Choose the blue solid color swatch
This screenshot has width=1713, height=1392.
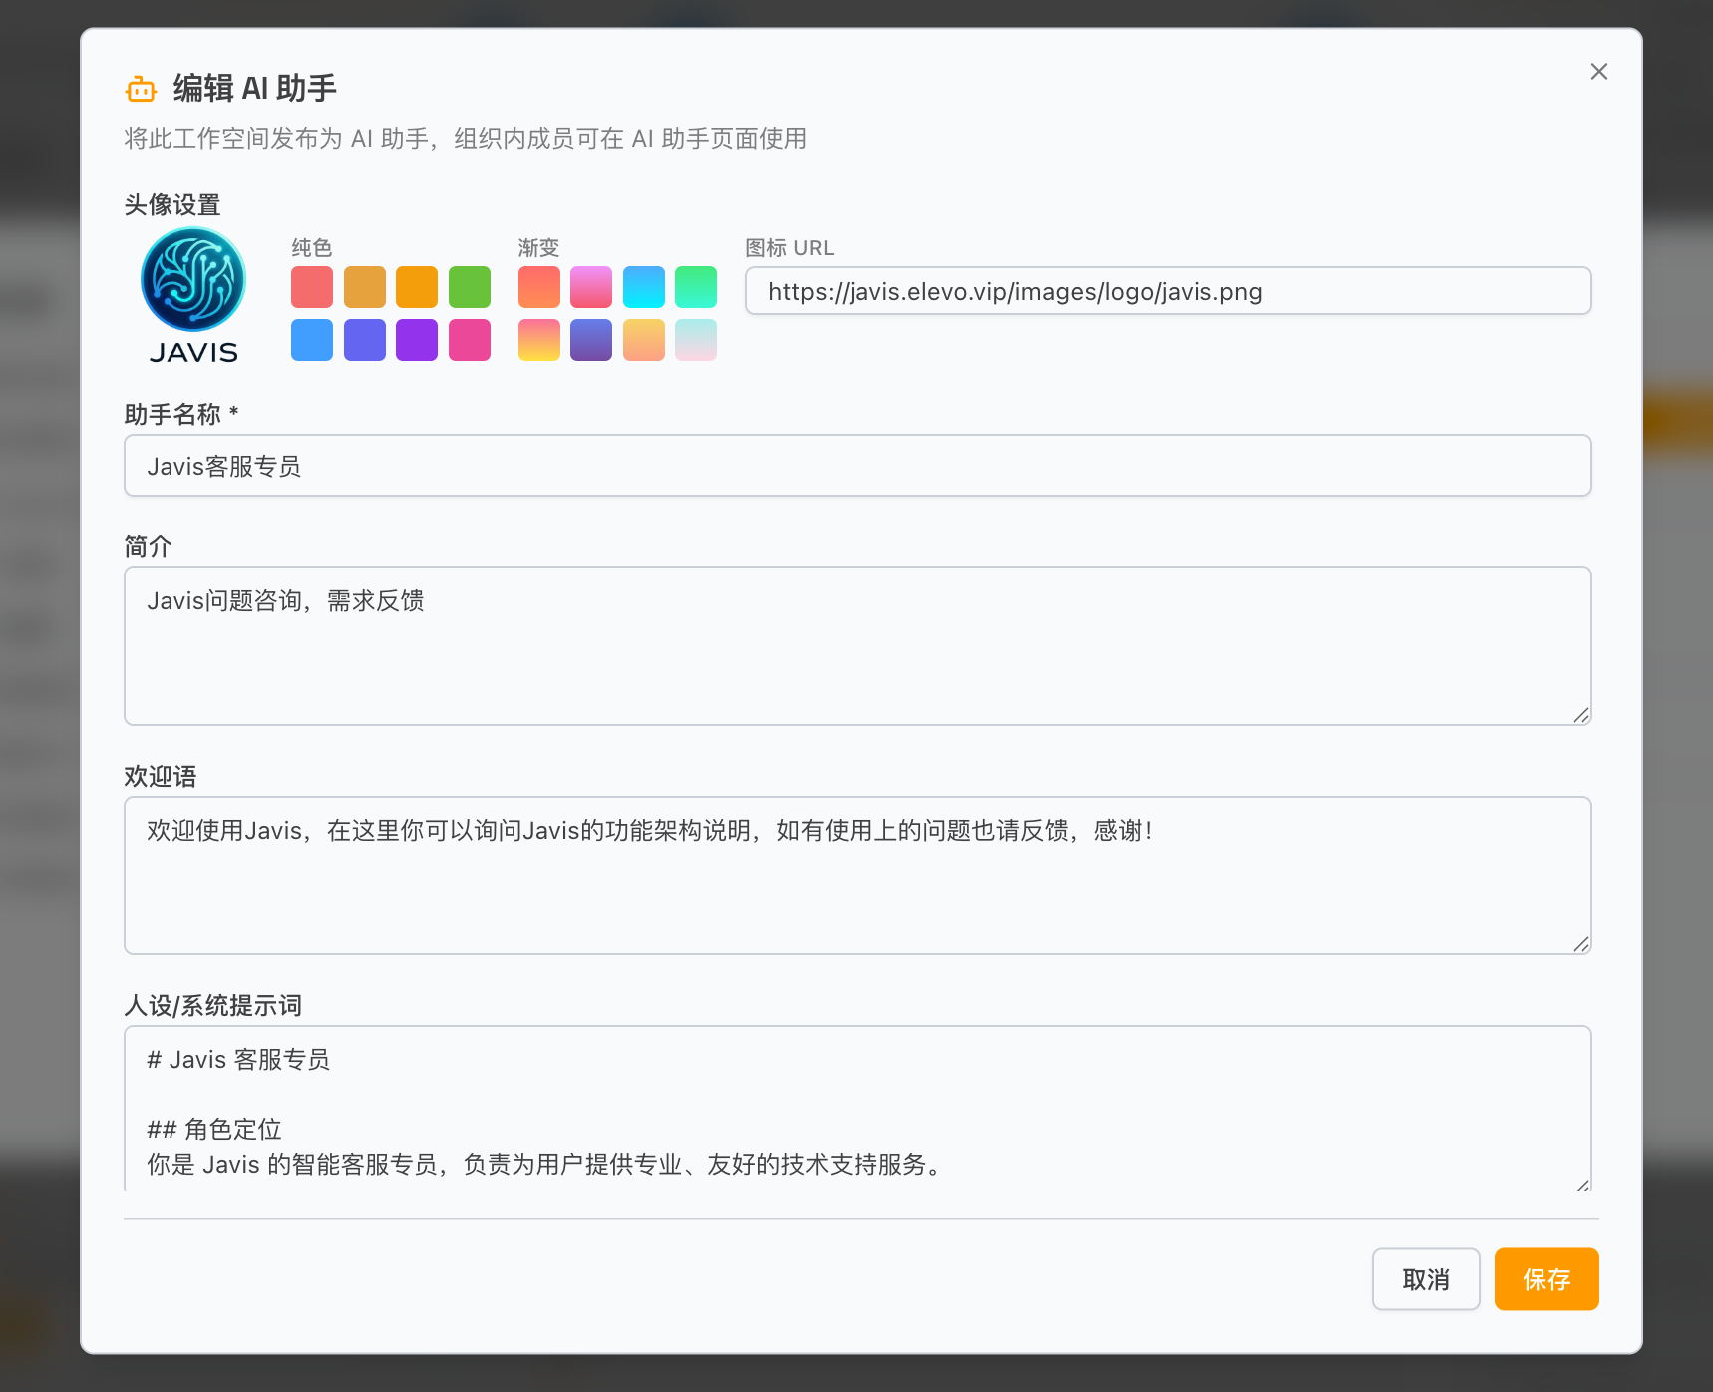[311, 340]
